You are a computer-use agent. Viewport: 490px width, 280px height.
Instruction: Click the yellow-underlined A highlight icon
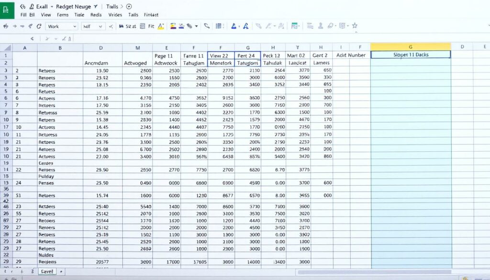coord(161,26)
